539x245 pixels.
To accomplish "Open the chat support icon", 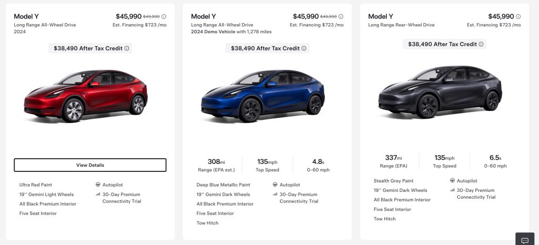I will 524,240.
